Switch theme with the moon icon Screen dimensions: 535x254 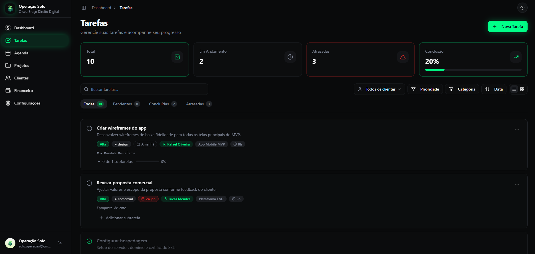[522, 8]
